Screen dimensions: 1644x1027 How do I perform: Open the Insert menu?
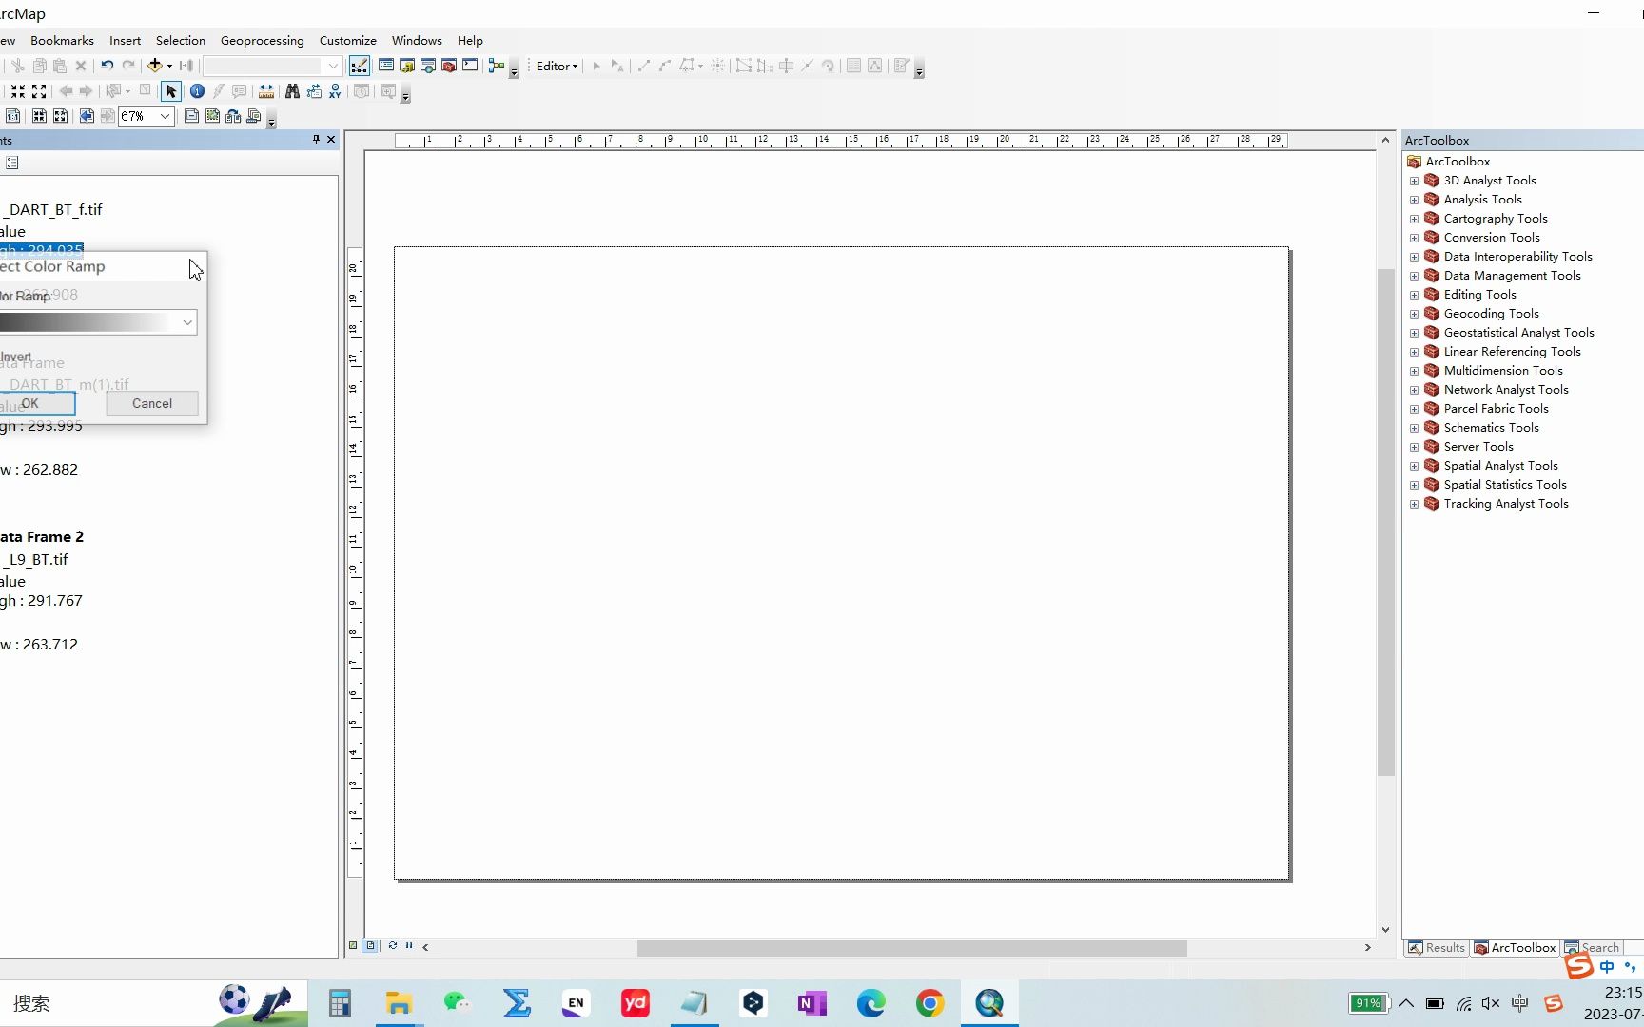point(125,40)
